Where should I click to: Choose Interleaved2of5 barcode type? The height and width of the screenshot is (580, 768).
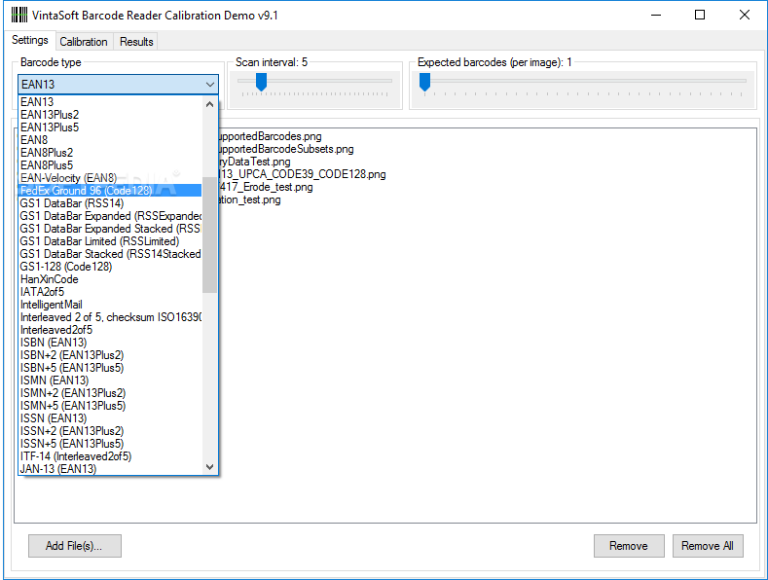coord(110,330)
